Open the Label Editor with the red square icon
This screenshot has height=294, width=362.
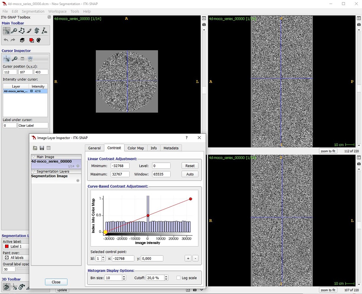[x=31, y=40]
